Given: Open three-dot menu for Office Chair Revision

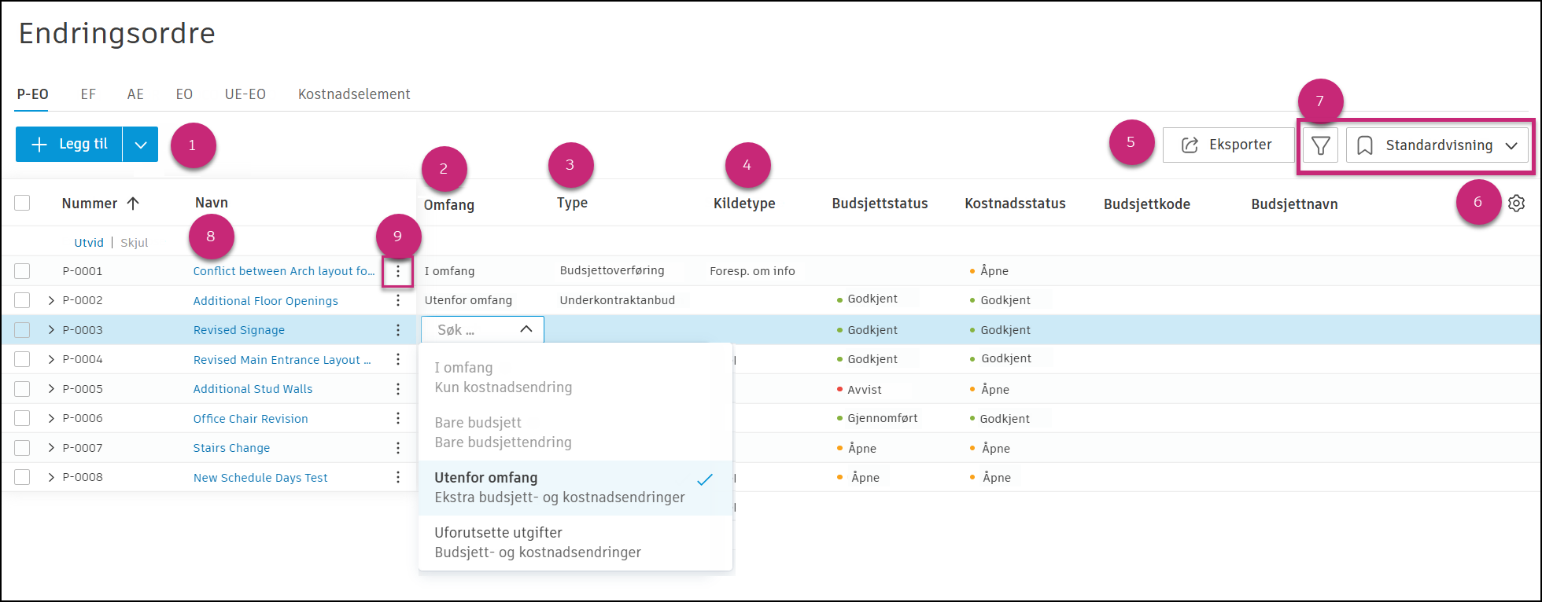Looking at the screenshot, I should pyautogui.click(x=398, y=418).
